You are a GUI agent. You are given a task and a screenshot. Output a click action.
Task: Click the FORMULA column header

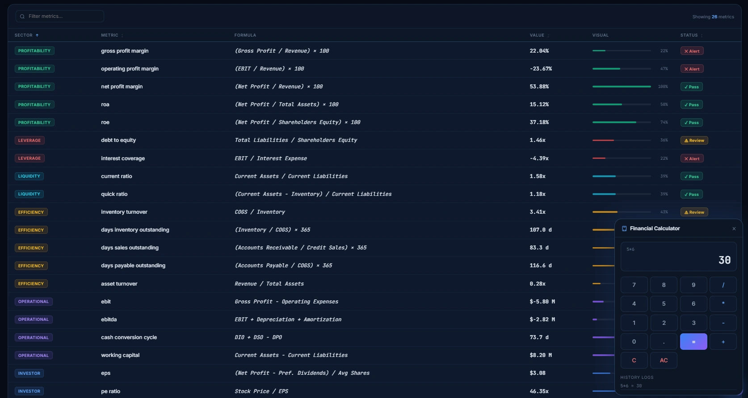[245, 35]
